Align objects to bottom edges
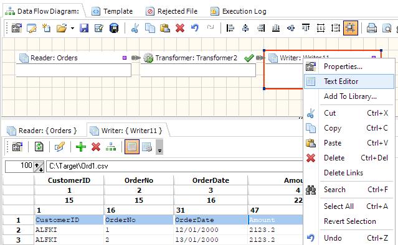 [276, 28]
